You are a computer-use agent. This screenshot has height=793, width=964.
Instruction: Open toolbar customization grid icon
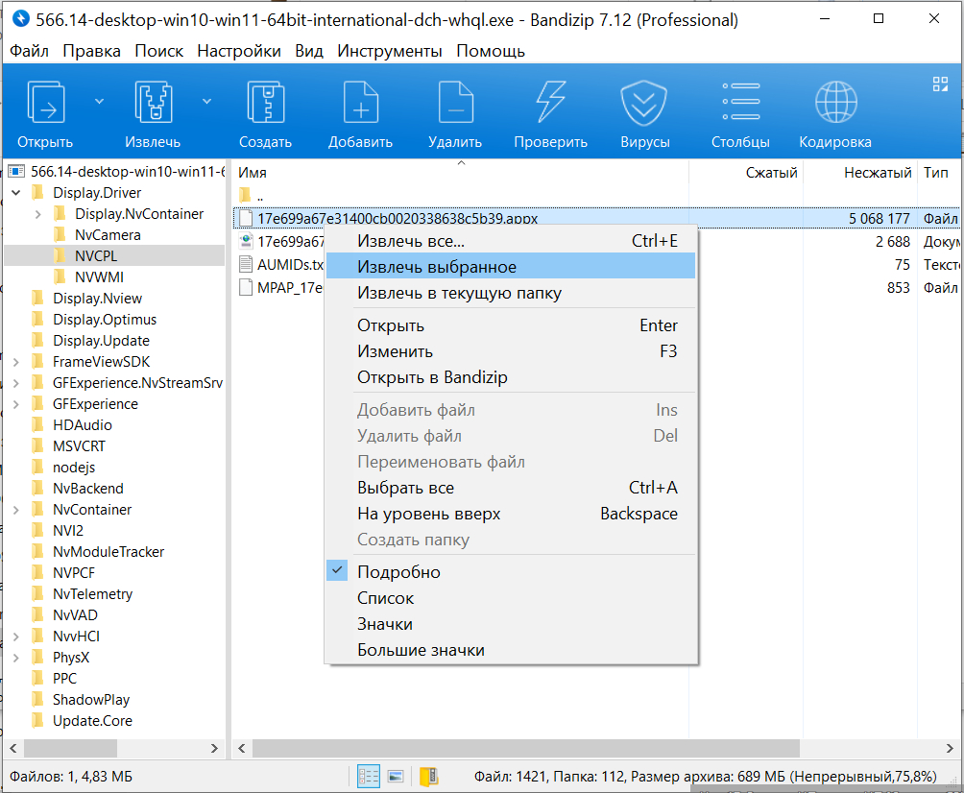point(940,84)
